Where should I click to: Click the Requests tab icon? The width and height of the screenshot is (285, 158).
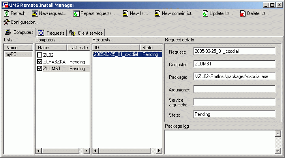point(41,33)
